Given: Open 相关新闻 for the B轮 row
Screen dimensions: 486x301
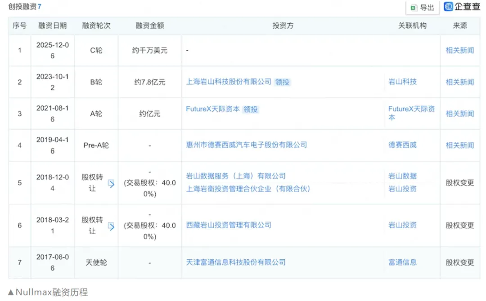Looking at the screenshot, I should tap(459, 82).
